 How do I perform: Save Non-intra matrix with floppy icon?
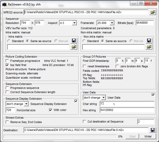[x=149, y=41]
